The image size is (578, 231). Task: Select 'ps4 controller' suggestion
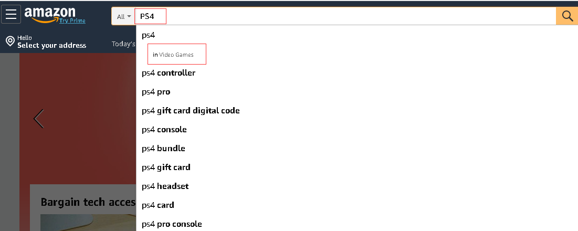169,73
